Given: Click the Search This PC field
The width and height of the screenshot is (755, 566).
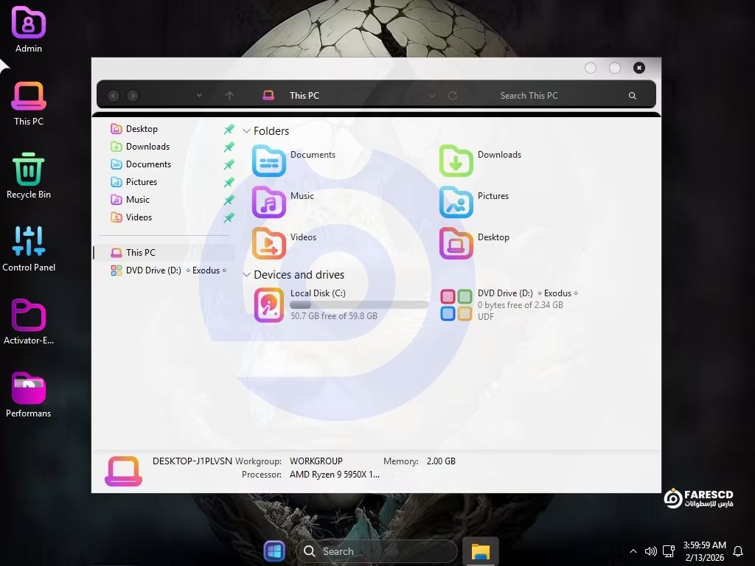Looking at the screenshot, I should click(x=546, y=96).
